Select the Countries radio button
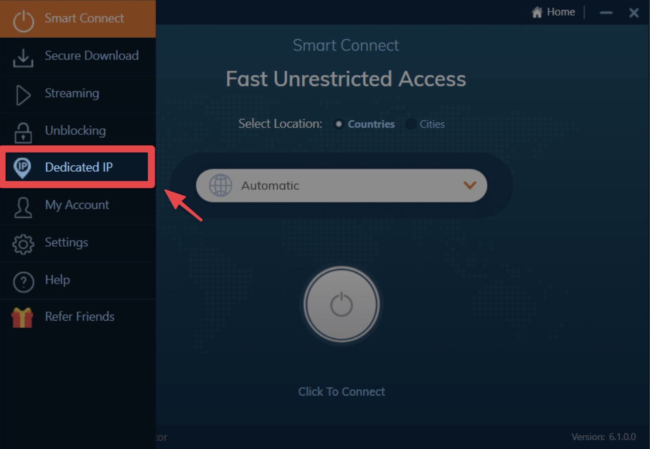 click(339, 124)
